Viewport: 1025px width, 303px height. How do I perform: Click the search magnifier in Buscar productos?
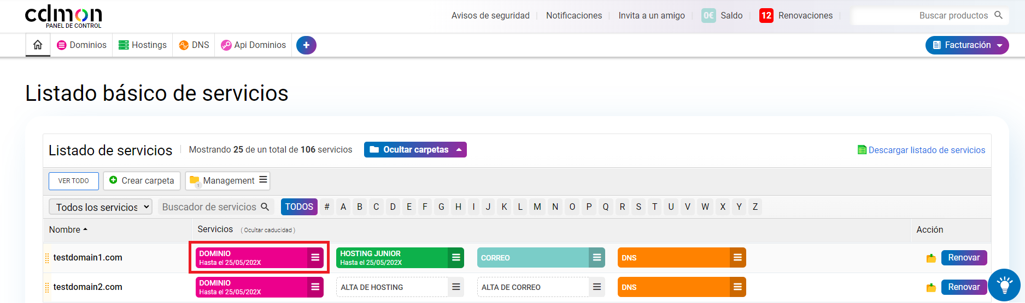point(998,15)
